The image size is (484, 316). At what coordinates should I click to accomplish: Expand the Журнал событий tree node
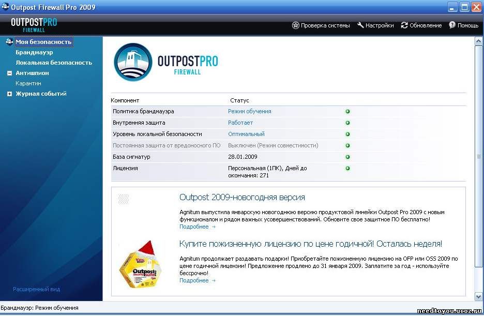pos(10,94)
